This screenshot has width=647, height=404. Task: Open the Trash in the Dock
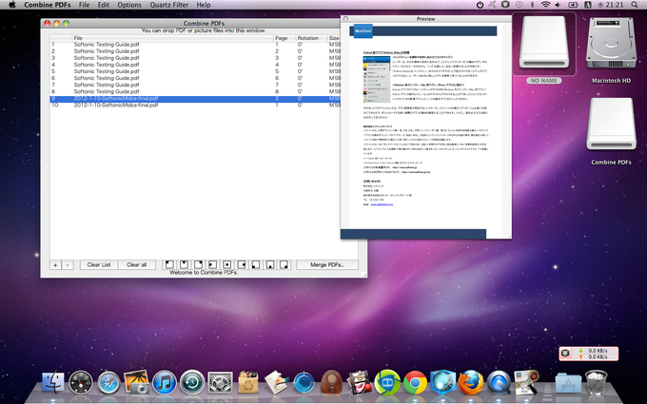(597, 382)
